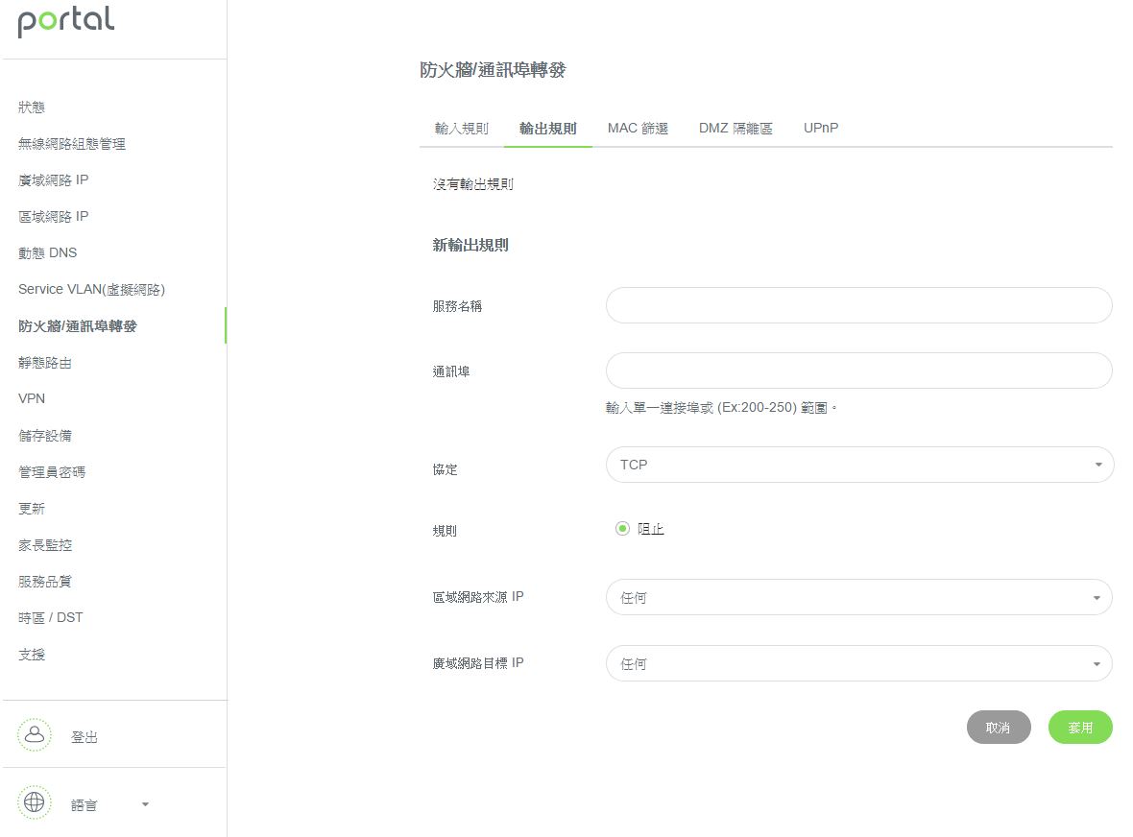The height and width of the screenshot is (837, 1133).
Task: Focus the 通訊埠 port input field
Action: pyautogui.click(x=859, y=371)
